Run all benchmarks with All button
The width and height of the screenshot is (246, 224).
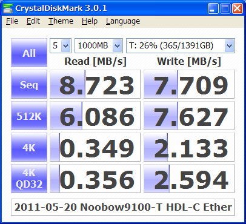point(29,53)
